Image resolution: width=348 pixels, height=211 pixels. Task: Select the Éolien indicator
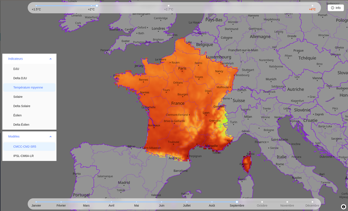[17, 115]
